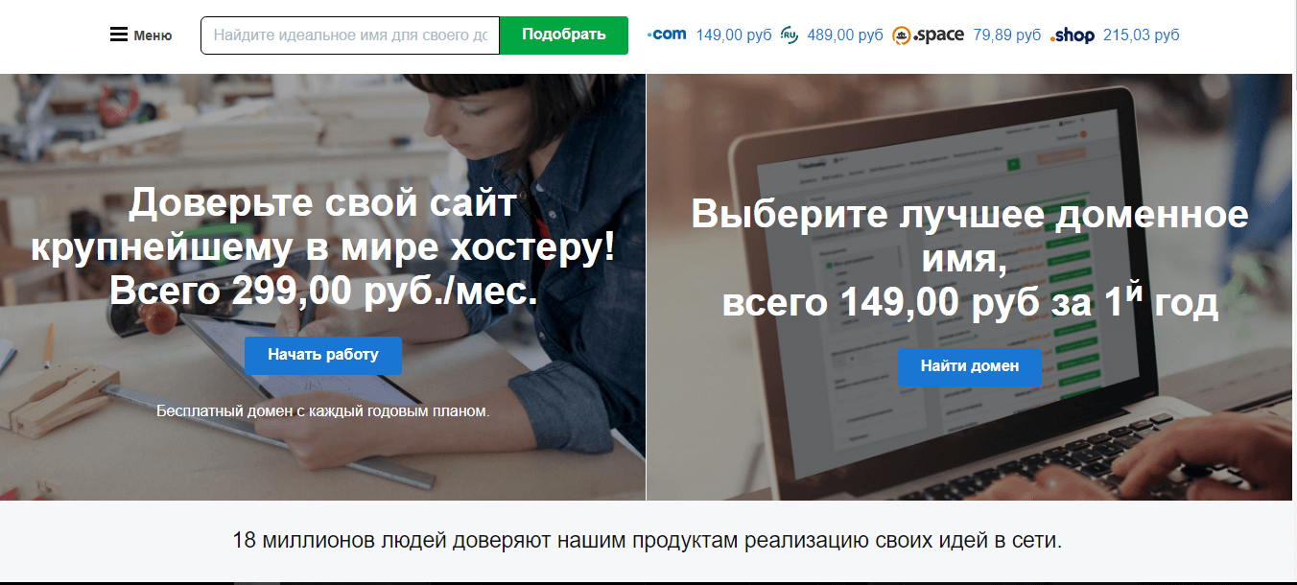The image size is (1297, 585).
Task: Select the 215,03 руб .shop price link
Action: (x=1142, y=35)
